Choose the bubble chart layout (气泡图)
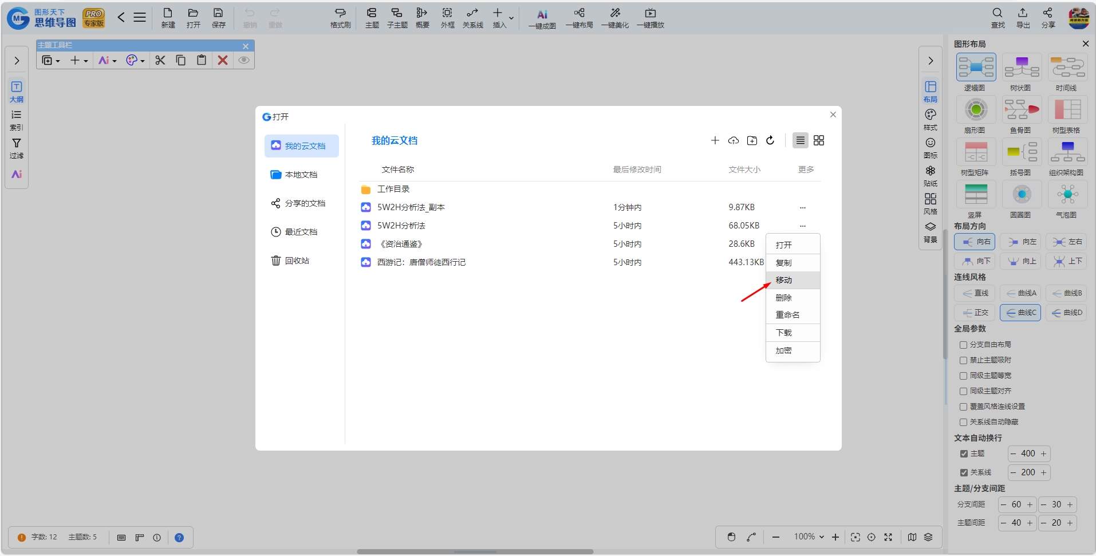1096x556 pixels. coord(1067,199)
